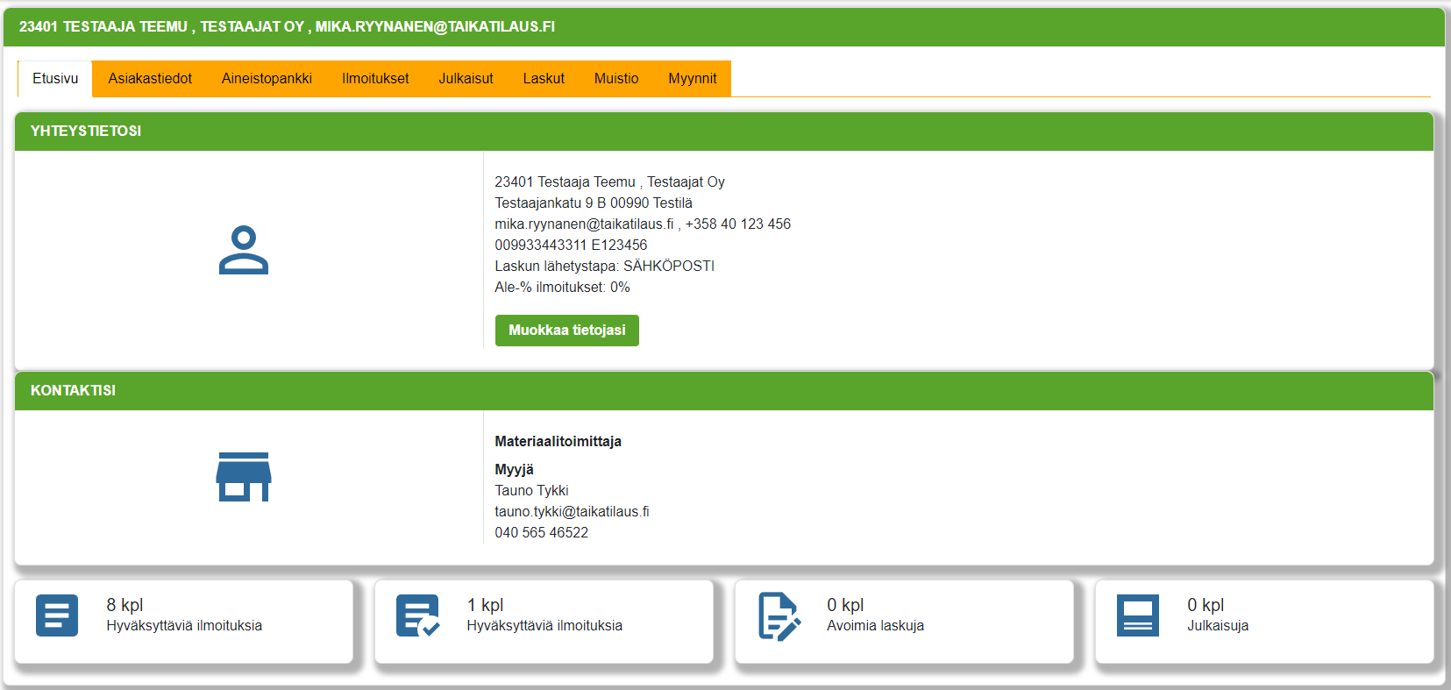1451x690 pixels.
Task: Switch to the Muistio tab
Action: click(x=616, y=79)
